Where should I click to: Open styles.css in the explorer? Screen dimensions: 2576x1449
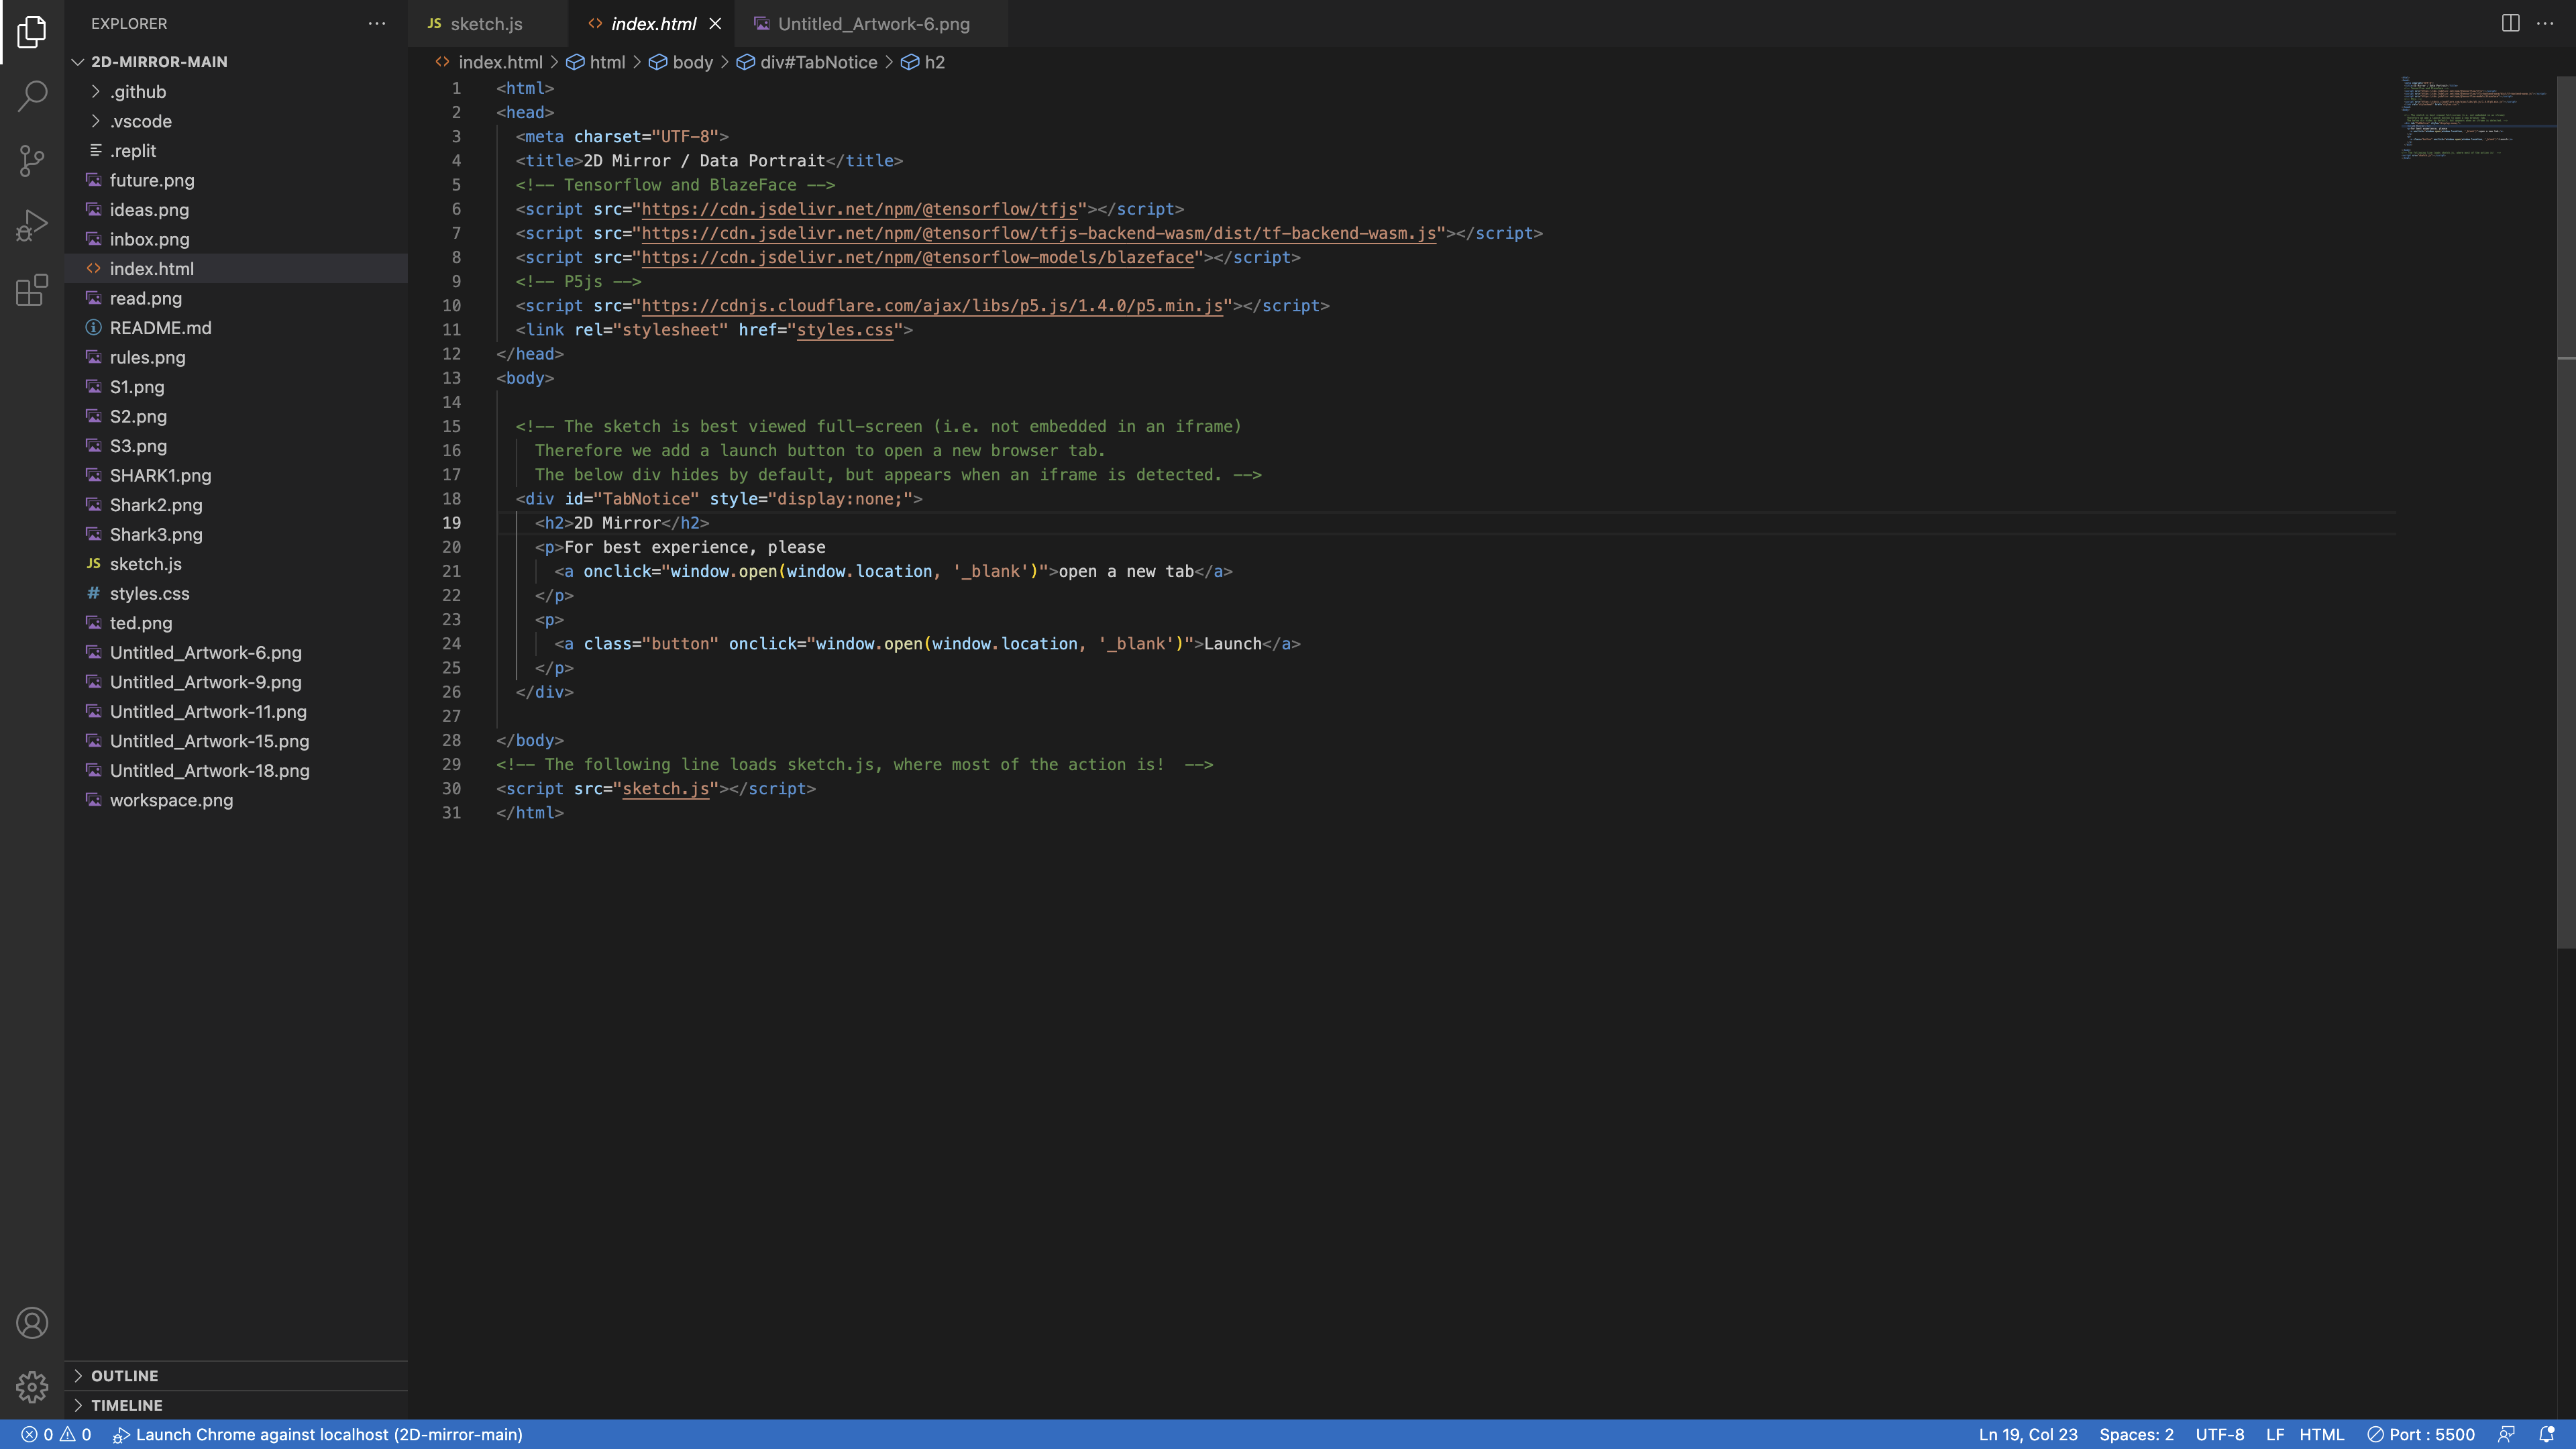pyautogui.click(x=149, y=594)
